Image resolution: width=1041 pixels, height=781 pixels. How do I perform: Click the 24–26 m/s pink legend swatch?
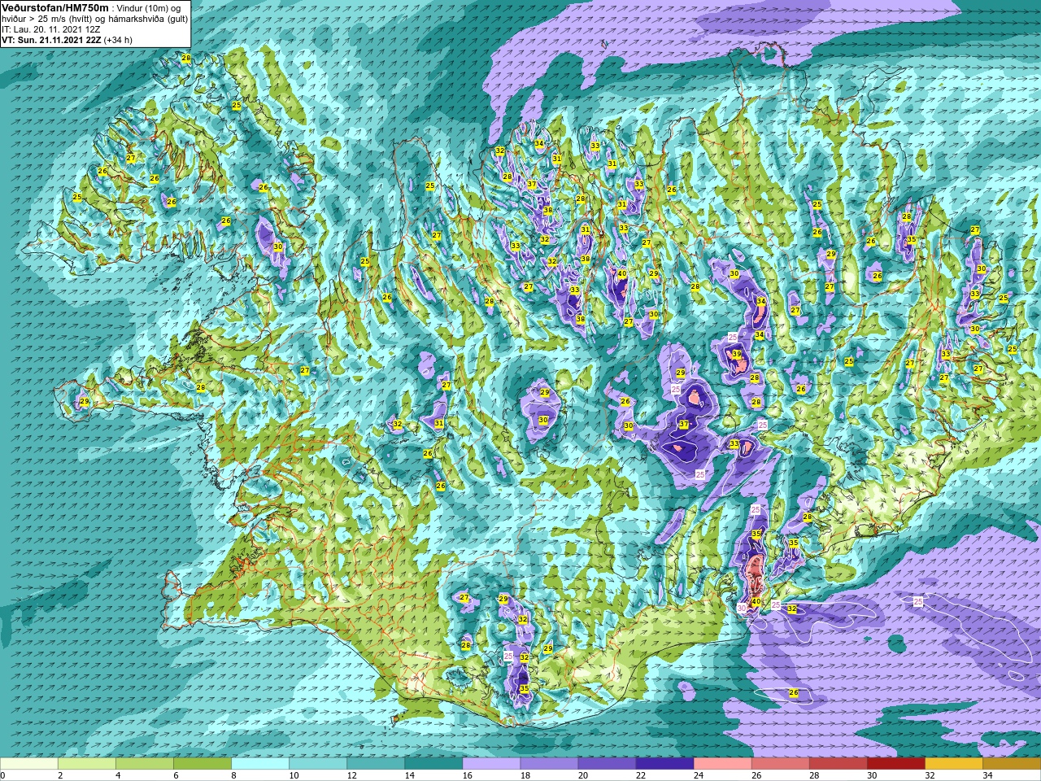pos(722,764)
